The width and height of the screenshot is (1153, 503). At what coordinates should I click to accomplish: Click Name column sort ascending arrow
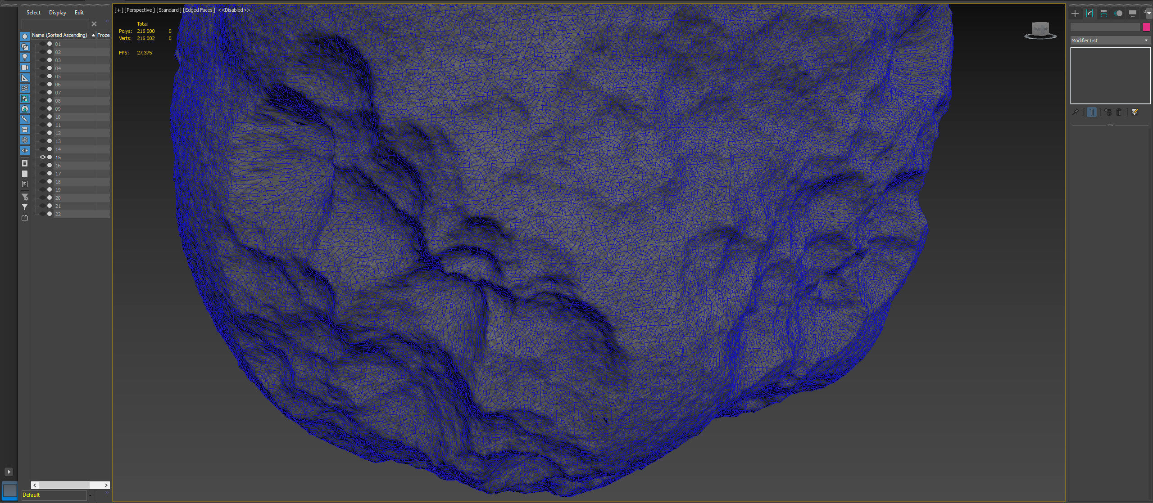93,35
